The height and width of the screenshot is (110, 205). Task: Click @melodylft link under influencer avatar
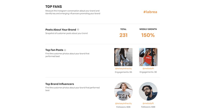(148, 103)
